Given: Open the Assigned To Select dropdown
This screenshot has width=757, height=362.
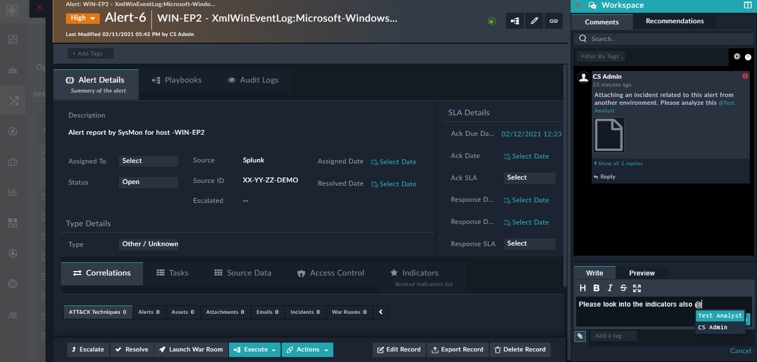Looking at the screenshot, I should coord(148,161).
